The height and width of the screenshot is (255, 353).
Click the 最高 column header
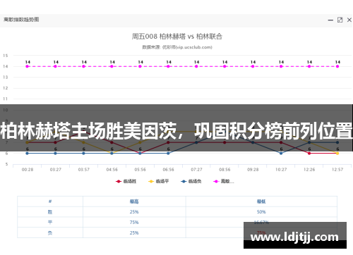click(x=134, y=201)
